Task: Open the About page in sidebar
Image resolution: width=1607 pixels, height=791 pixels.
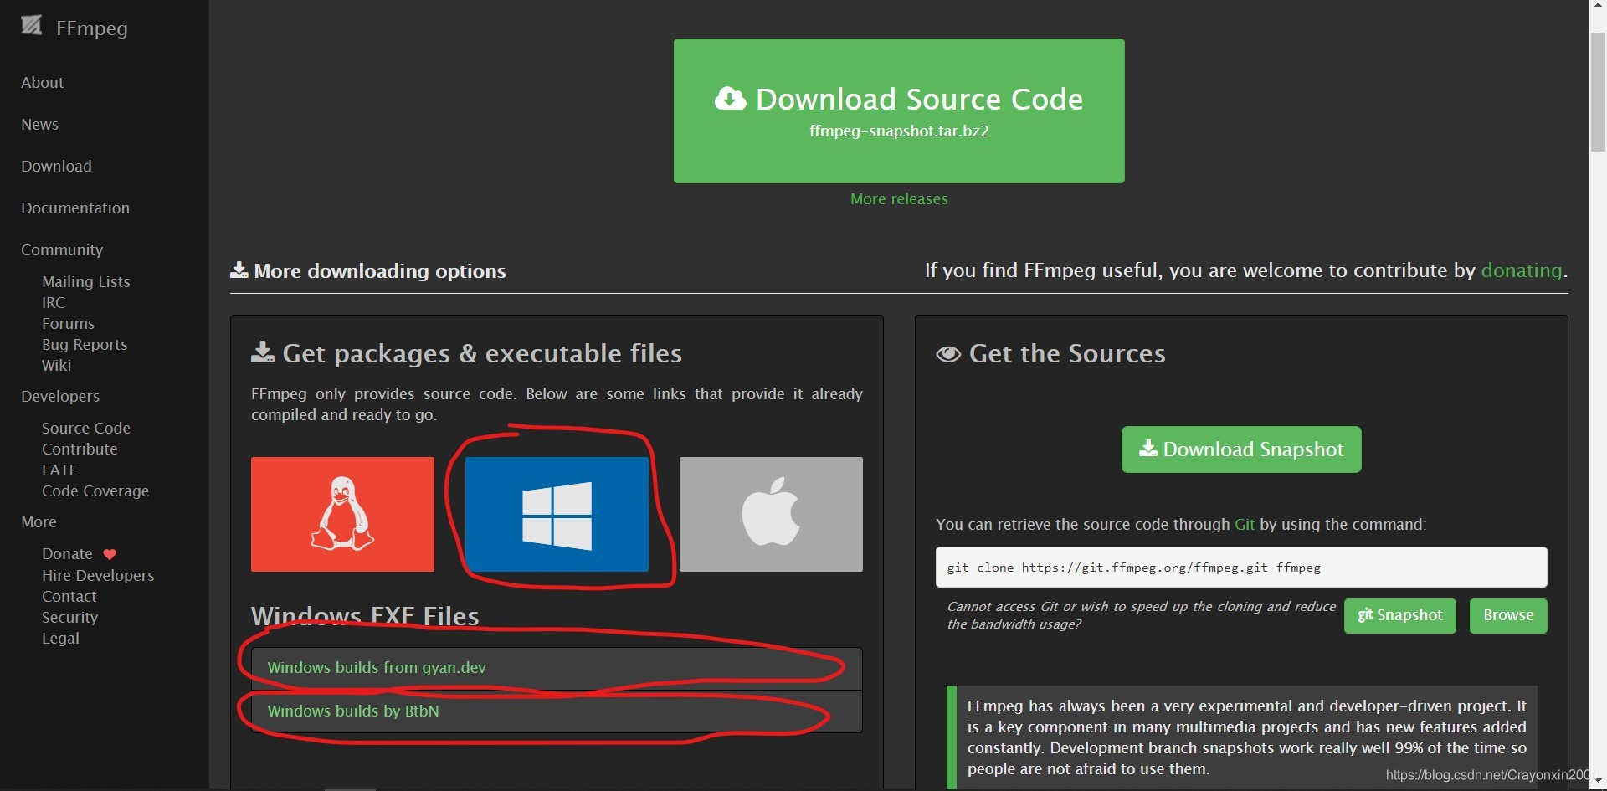Action: pos(42,82)
